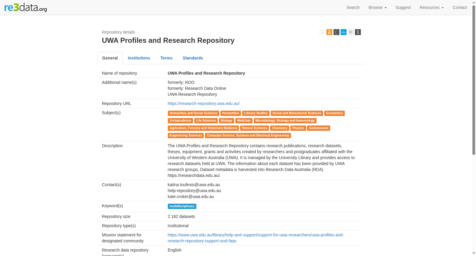Select the Microbiology, Virology and Immunology tag
476x256 pixels.
click(x=285, y=121)
